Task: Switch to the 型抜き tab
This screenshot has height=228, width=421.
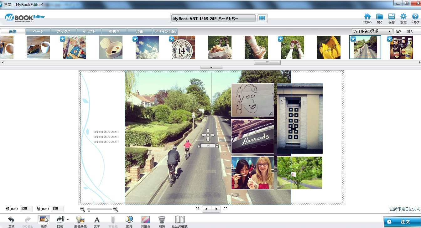Action: click(114, 32)
